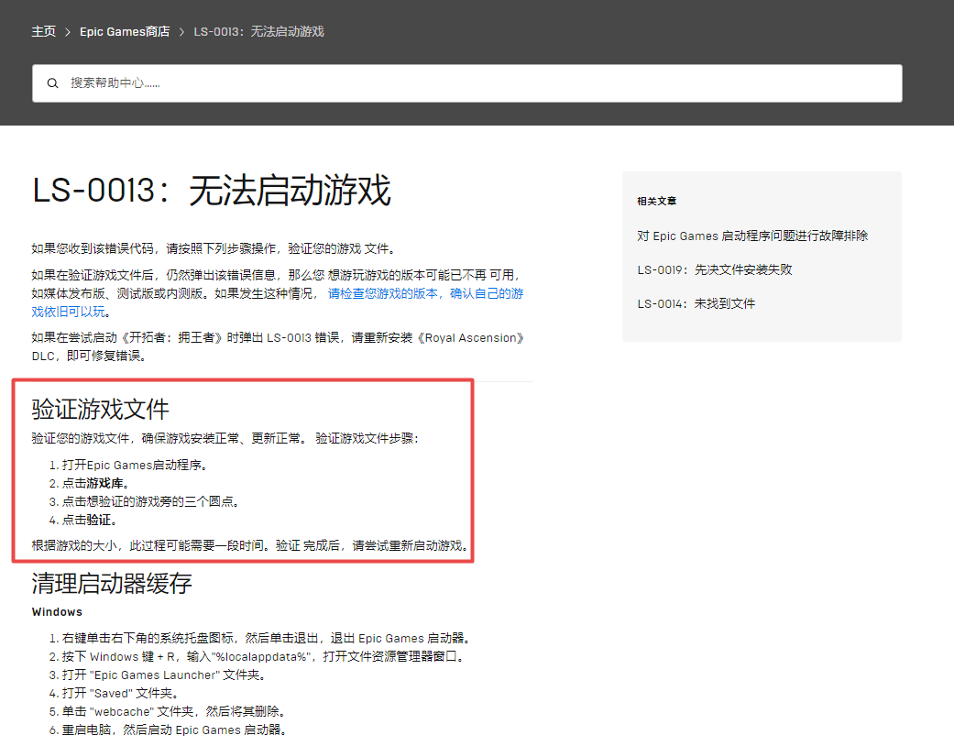Click the 相关文章 sidebar heading
This screenshot has height=746, width=954.
pos(656,201)
